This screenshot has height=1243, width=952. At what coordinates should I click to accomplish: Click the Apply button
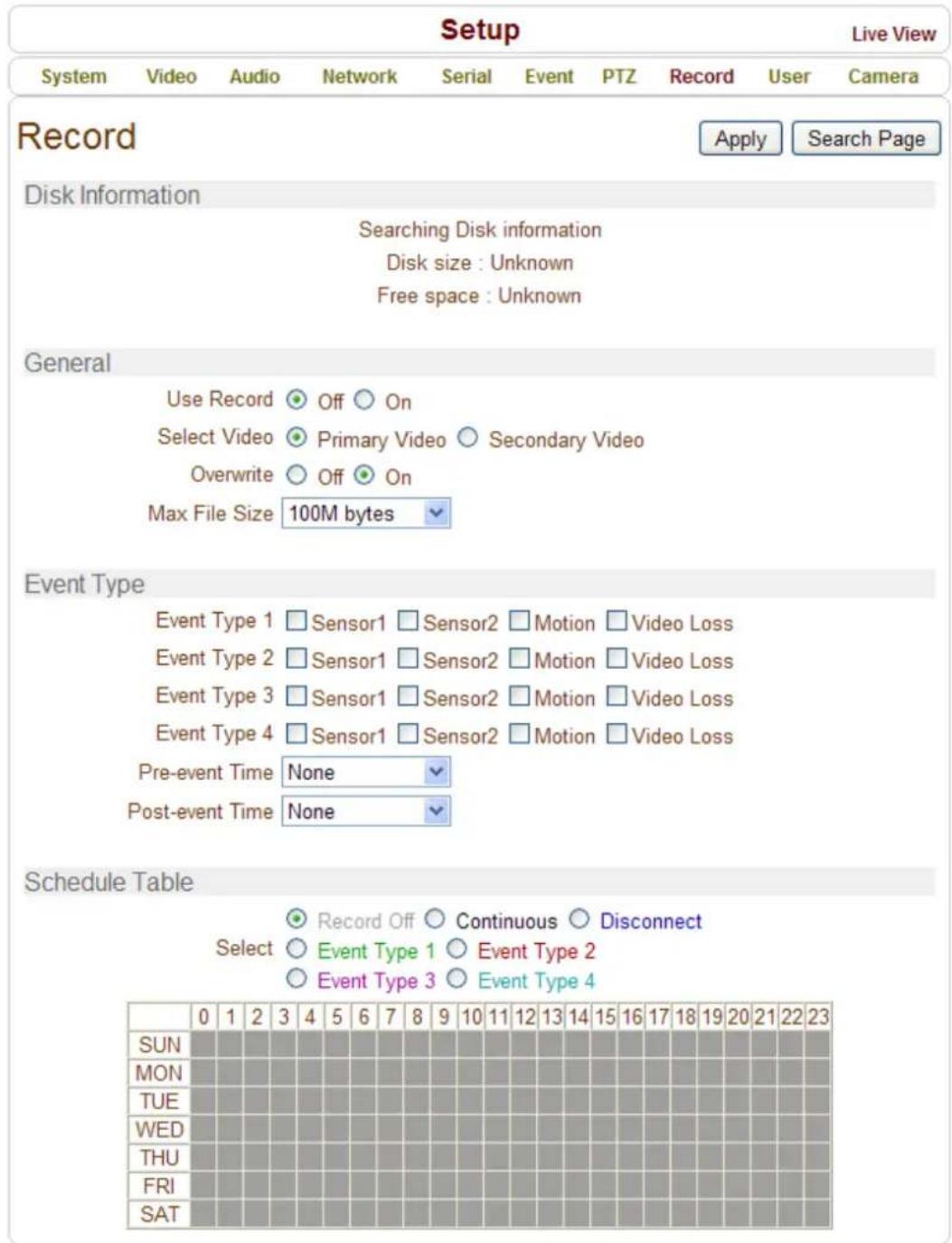(740, 138)
